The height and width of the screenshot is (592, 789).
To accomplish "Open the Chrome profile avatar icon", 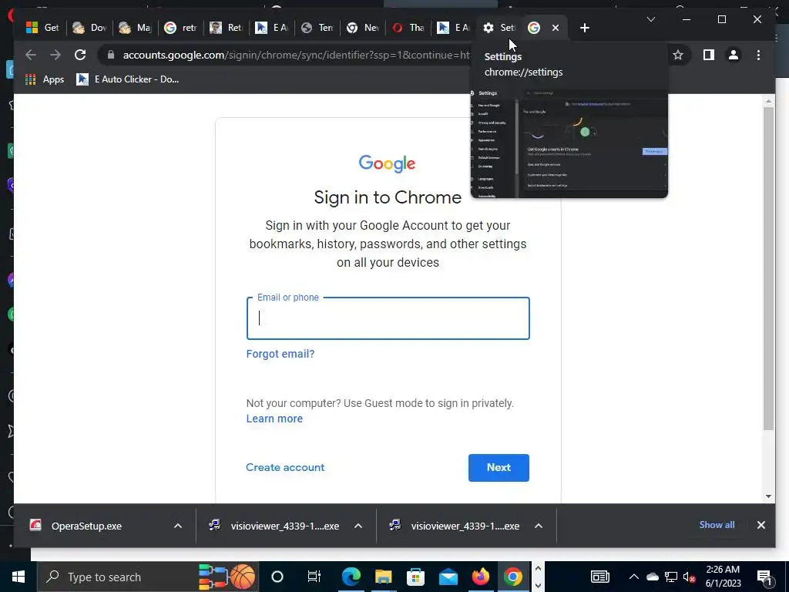I will (x=734, y=55).
